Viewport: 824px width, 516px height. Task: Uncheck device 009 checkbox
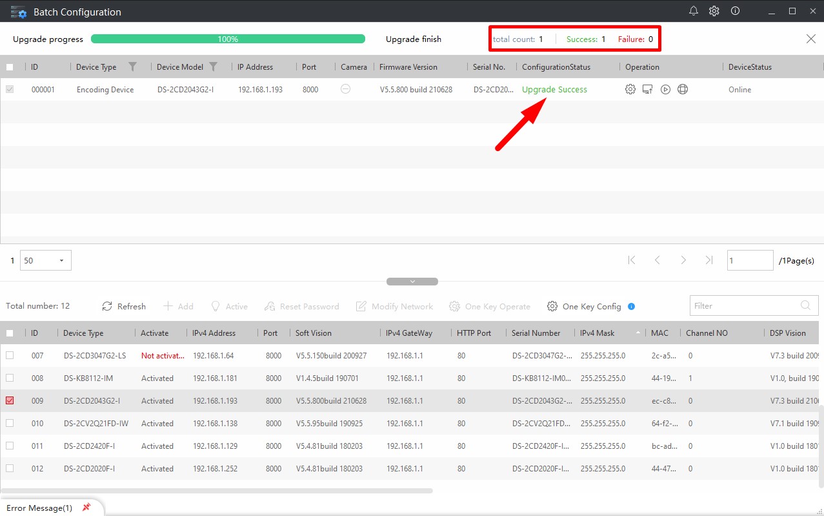(x=10, y=401)
